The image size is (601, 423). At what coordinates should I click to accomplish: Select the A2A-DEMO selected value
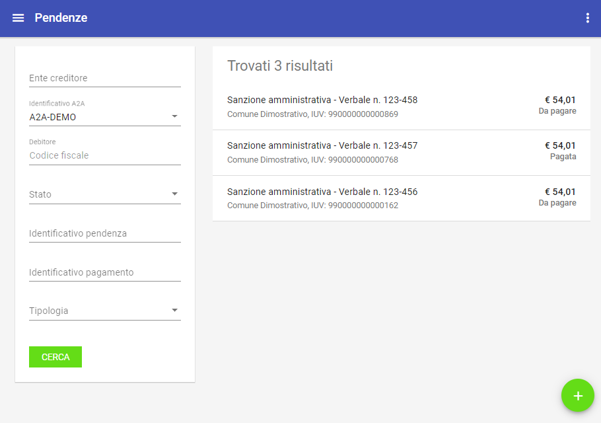[53, 117]
